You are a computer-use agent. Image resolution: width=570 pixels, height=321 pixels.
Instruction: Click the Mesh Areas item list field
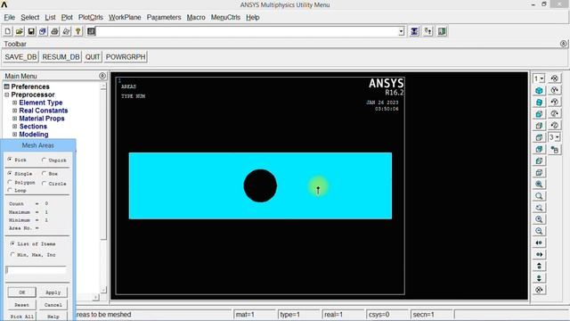(x=36, y=270)
